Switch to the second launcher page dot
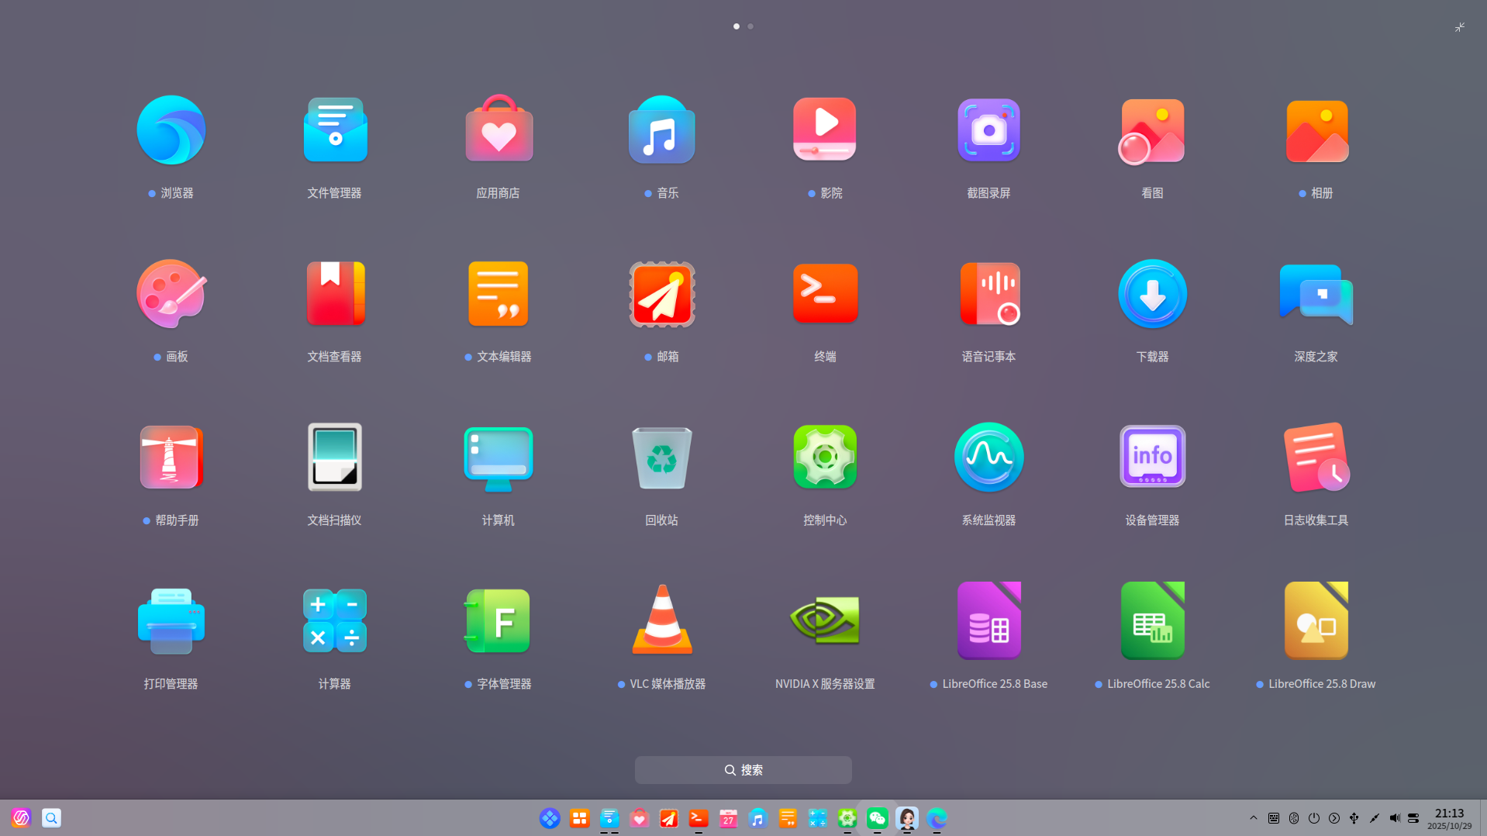The image size is (1487, 836). [x=750, y=26]
